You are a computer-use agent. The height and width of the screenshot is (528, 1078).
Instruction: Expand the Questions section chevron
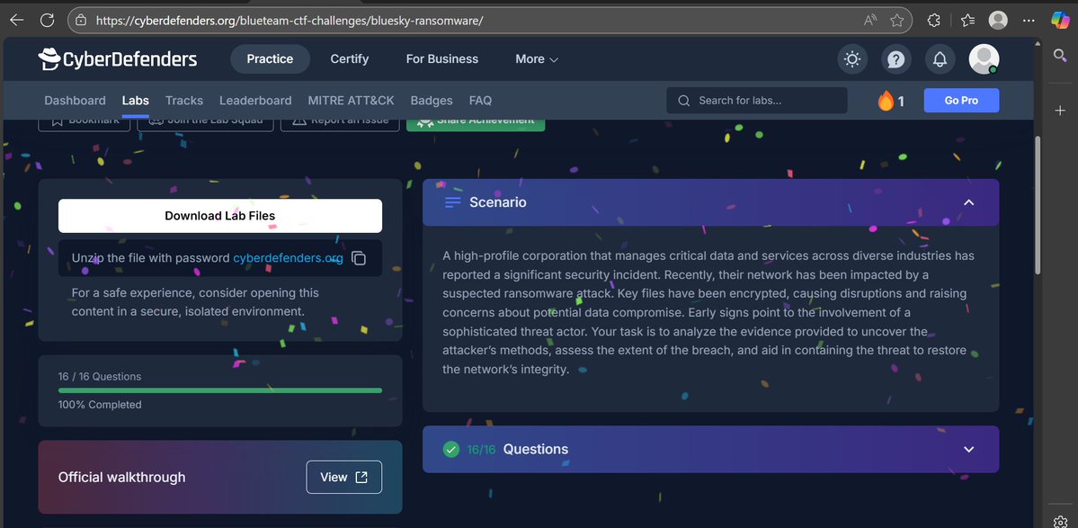coord(968,449)
